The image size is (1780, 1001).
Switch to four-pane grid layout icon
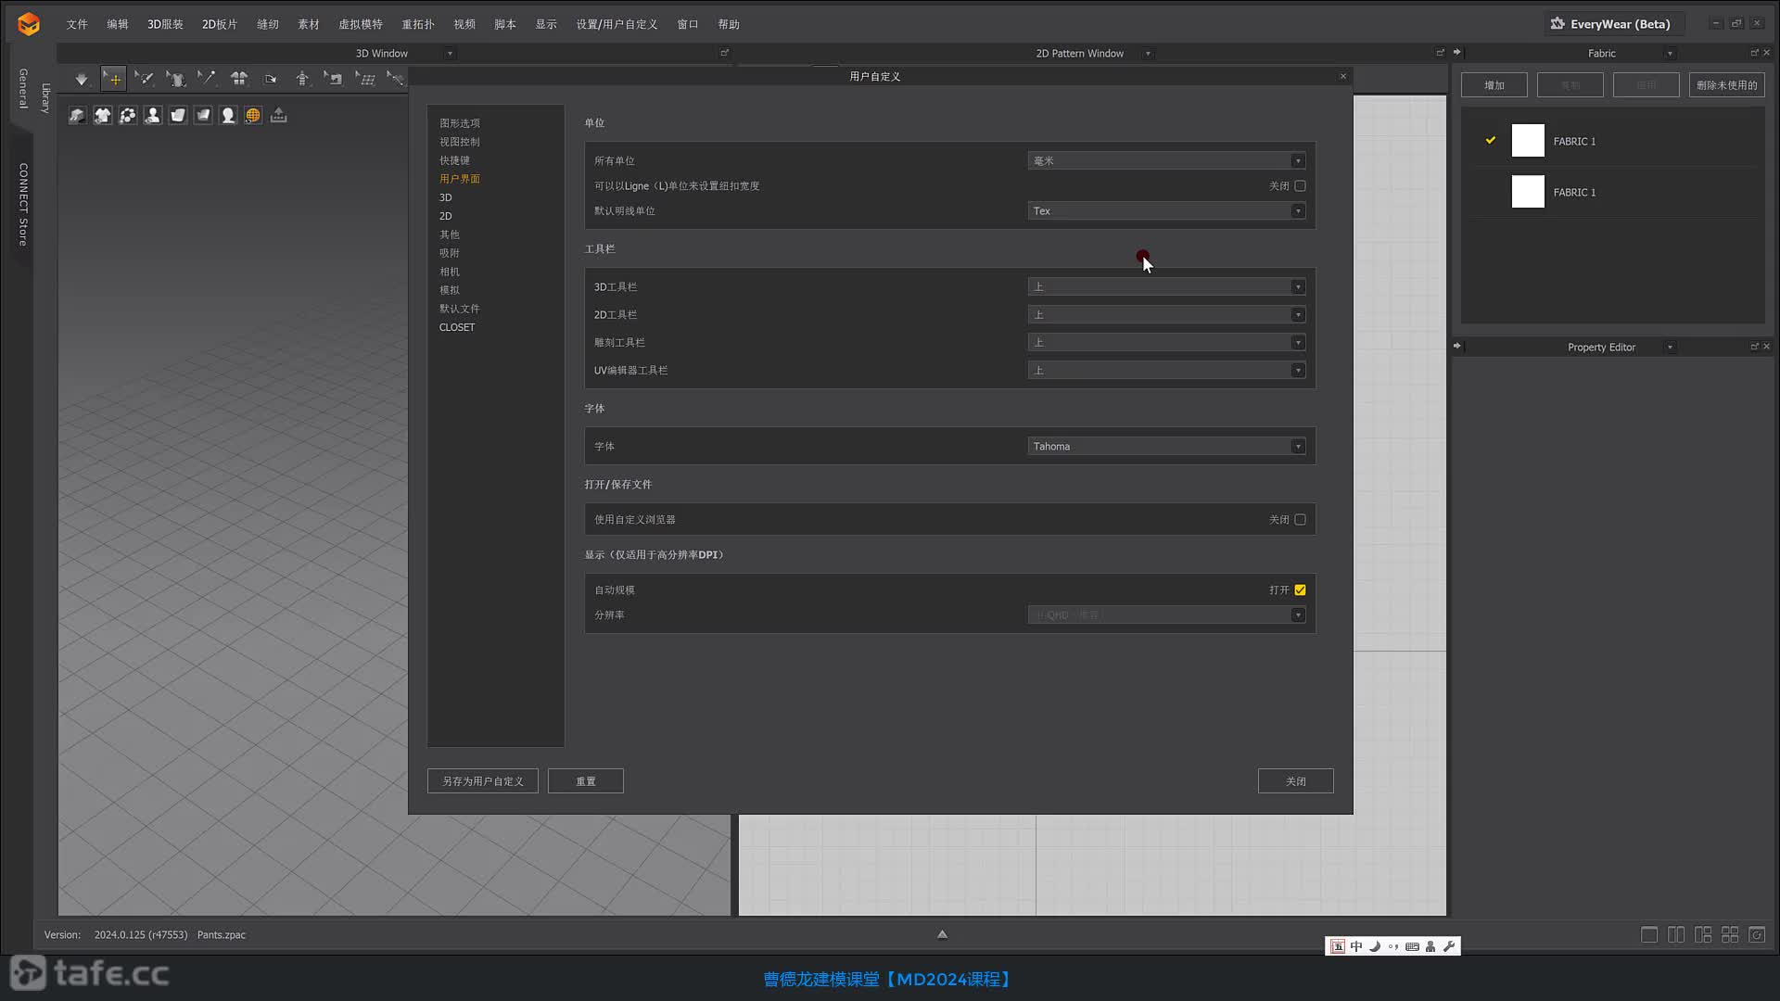(1730, 935)
